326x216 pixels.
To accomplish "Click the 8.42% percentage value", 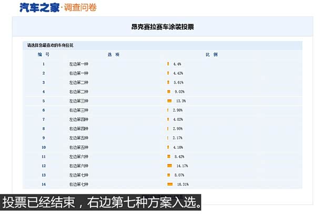I will click(x=179, y=157).
